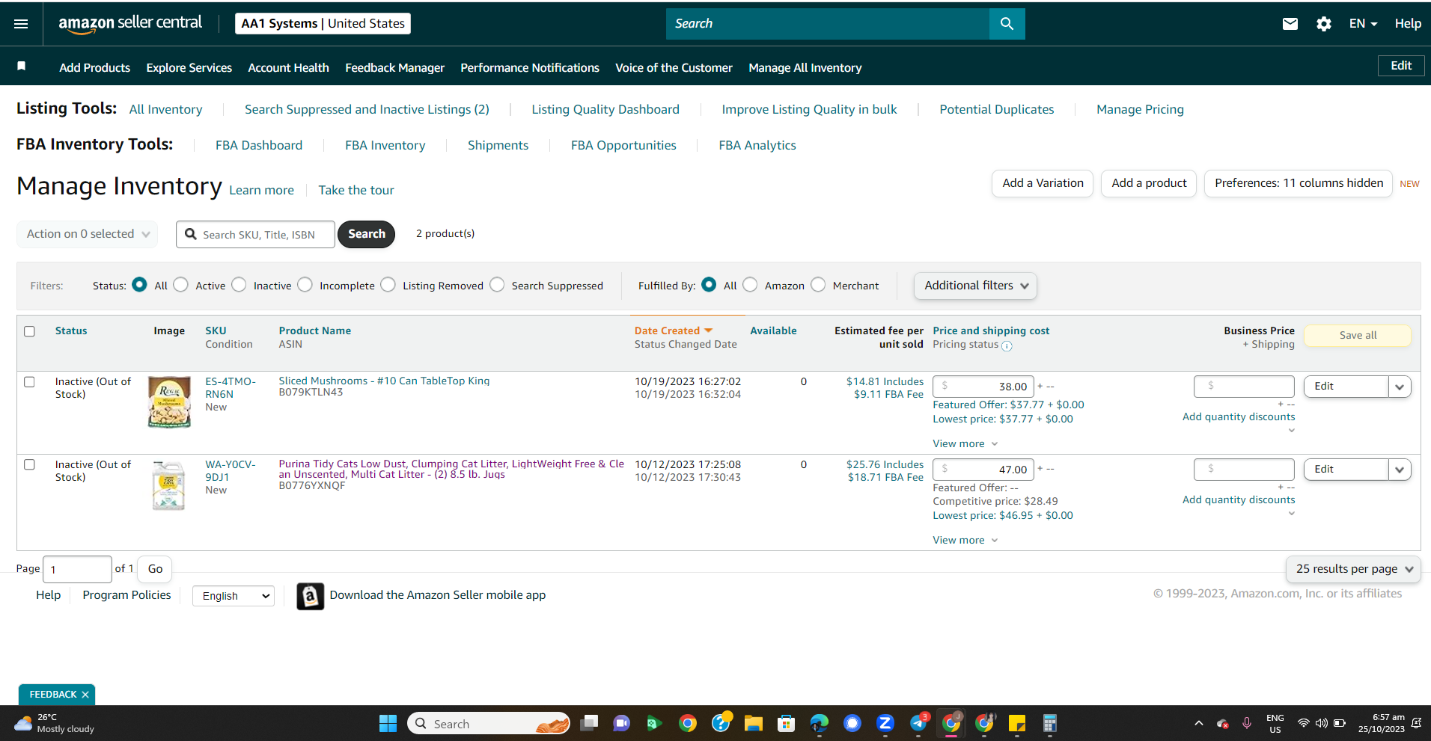Screen dimensions: 1431x741
Task: Switch to the FBA Inventory tab
Action: (385, 145)
